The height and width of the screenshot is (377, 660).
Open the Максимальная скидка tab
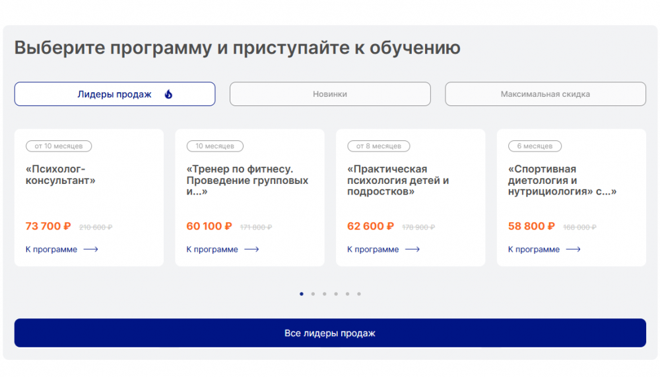[545, 94]
